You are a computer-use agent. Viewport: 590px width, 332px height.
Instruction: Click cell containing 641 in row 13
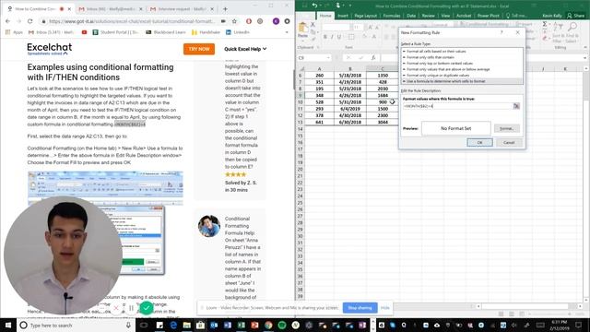point(319,122)
